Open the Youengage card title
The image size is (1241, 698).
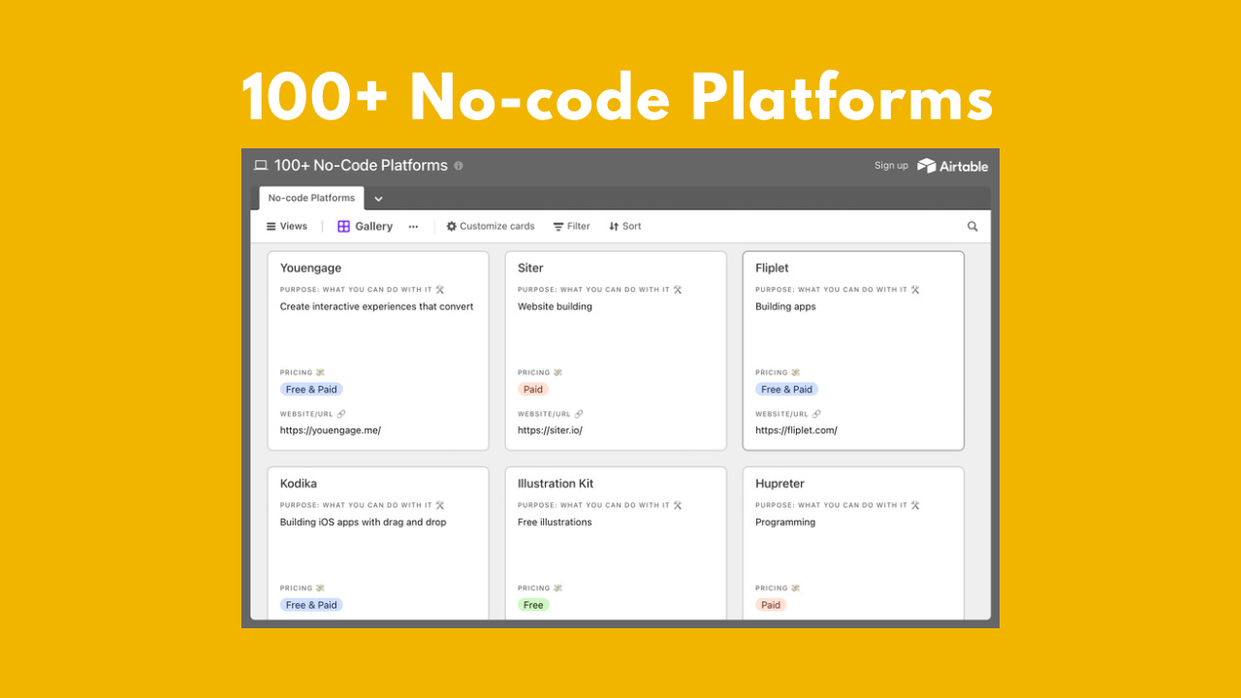point(311,269)
